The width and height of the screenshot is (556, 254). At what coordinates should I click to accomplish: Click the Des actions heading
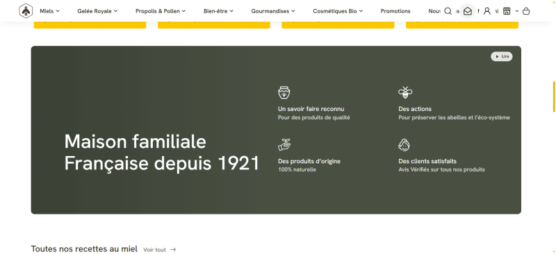click(x=415, y=109)
